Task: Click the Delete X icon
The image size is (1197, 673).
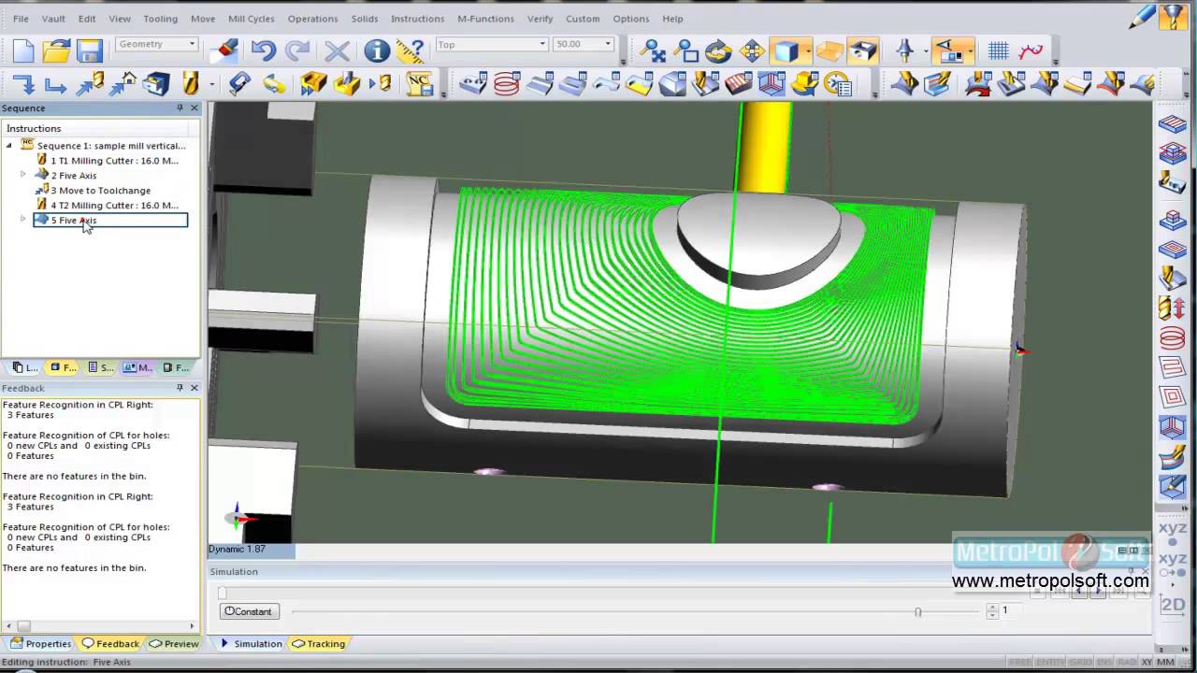Action: point(337,51)
